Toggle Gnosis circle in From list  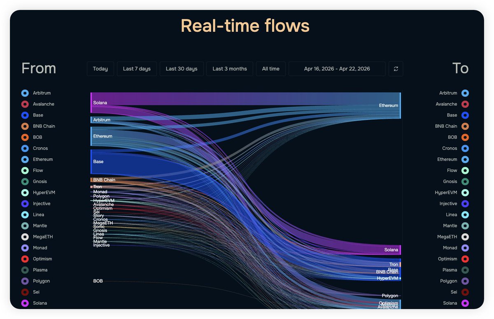[x=25, y=181]
